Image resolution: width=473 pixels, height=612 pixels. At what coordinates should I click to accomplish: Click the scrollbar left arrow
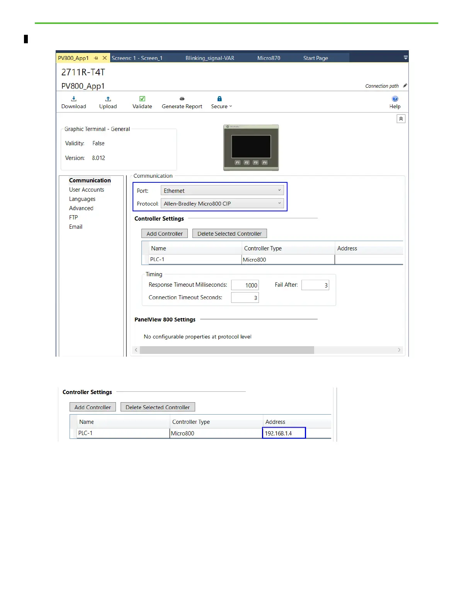point(136,350)
